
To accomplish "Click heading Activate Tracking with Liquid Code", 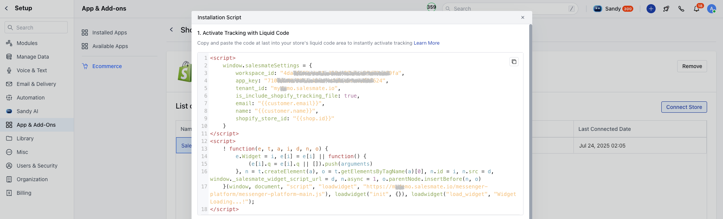I will (243, 33).
